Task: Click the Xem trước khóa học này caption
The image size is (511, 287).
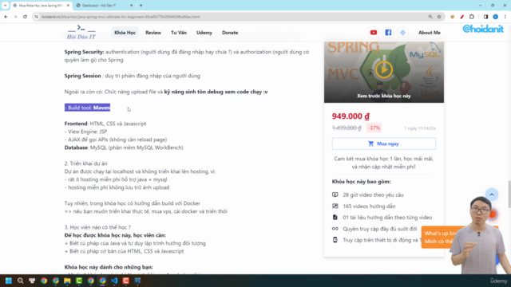Action: pyautogui.click(x=383, y=96)
